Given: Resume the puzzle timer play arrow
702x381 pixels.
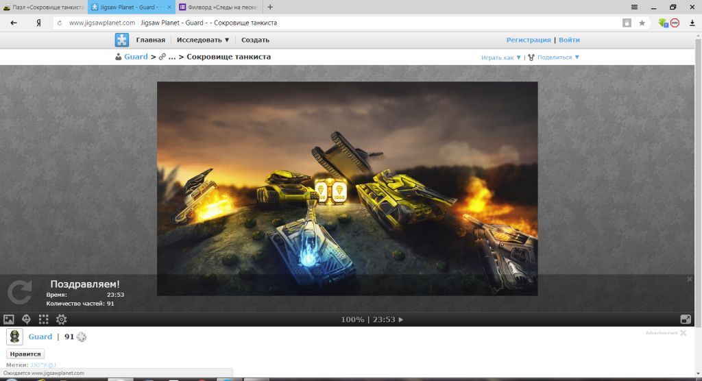Looking at the screenshot, I should [400, 319].
